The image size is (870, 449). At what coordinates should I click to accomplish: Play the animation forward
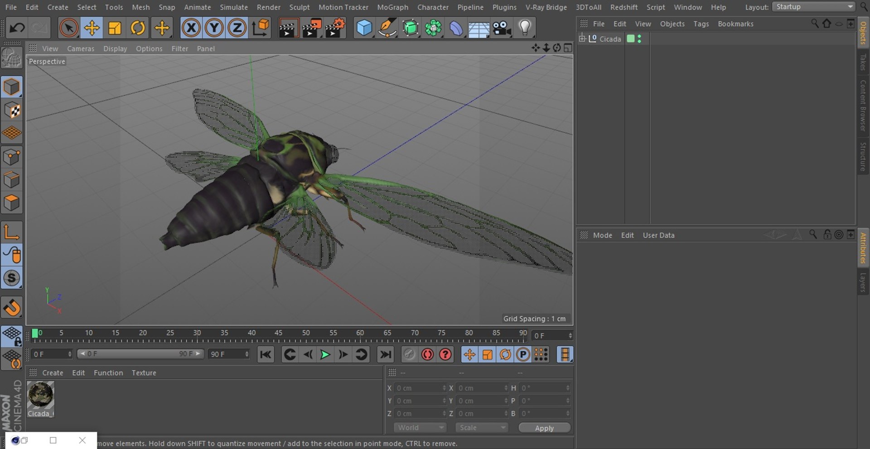[325, 354]
